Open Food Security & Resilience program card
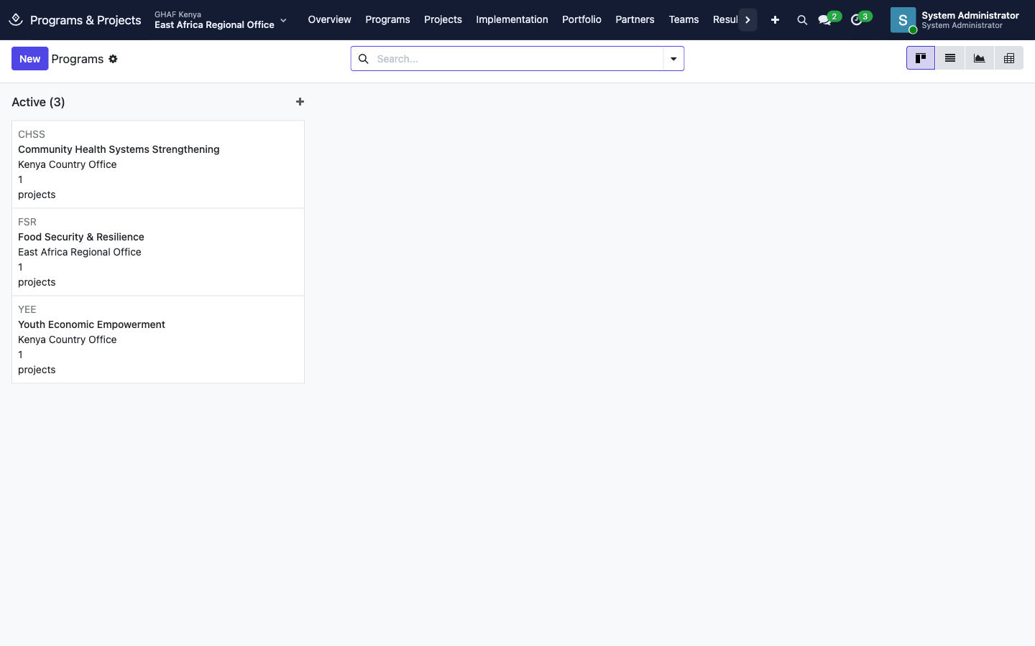The height and width of the screenshot is (646, 1035). tap(158, 252)
